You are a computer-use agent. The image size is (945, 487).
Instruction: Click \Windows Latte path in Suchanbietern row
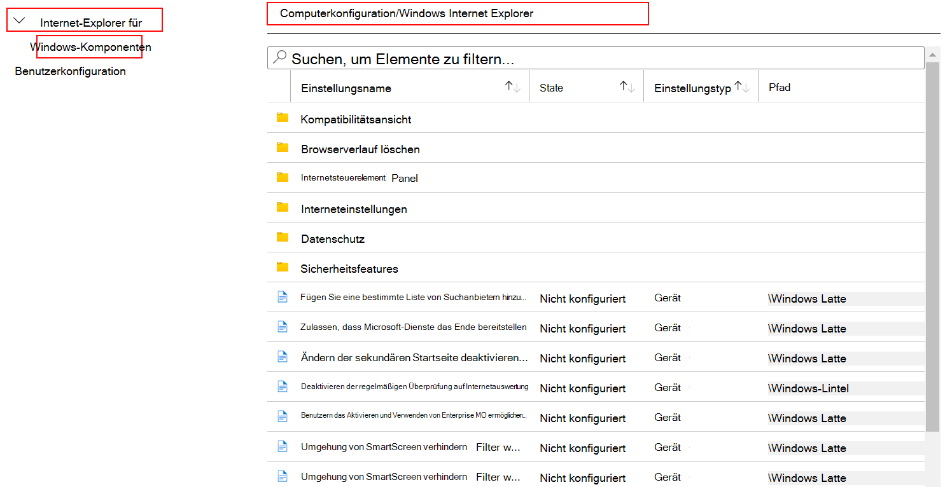coord(807,299)
